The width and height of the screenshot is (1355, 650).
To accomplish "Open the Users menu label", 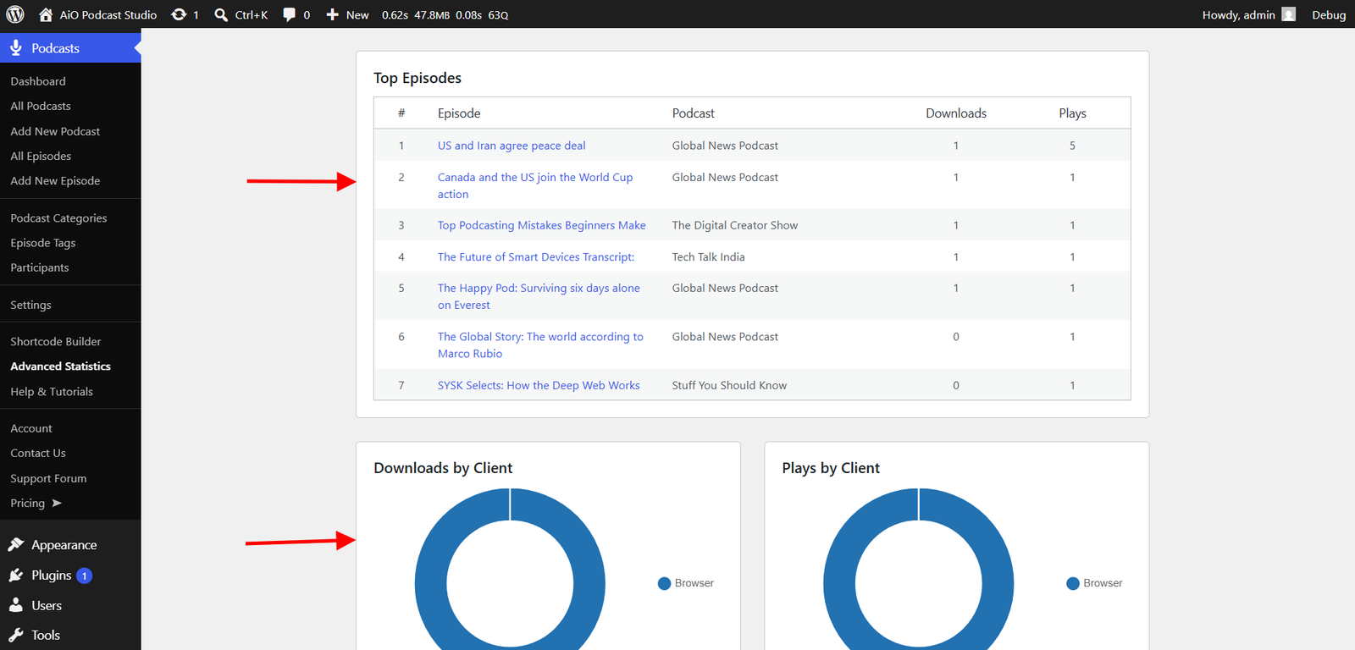I will coord(47,605).
